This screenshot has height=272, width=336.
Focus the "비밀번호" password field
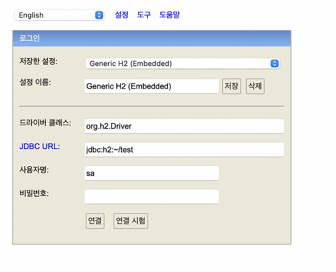point(151,197)
